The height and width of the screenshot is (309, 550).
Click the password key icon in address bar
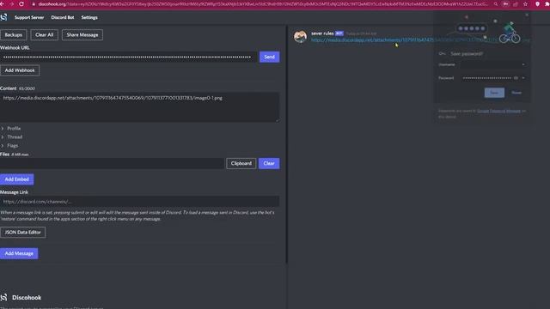(505, 4)
